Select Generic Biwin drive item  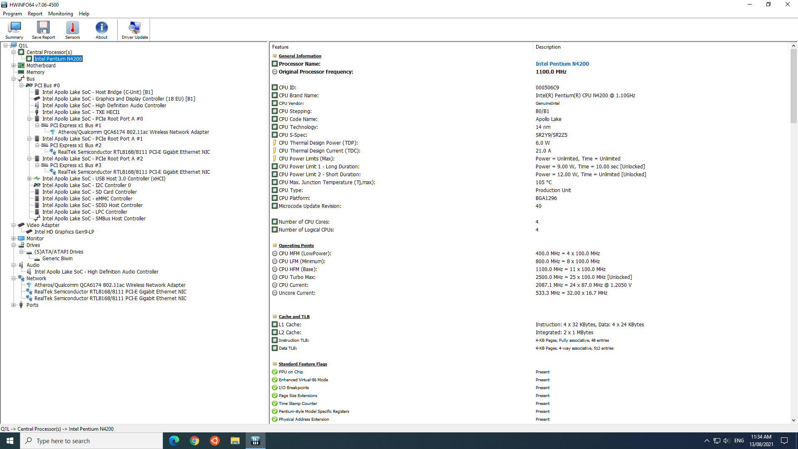point(57,259)
